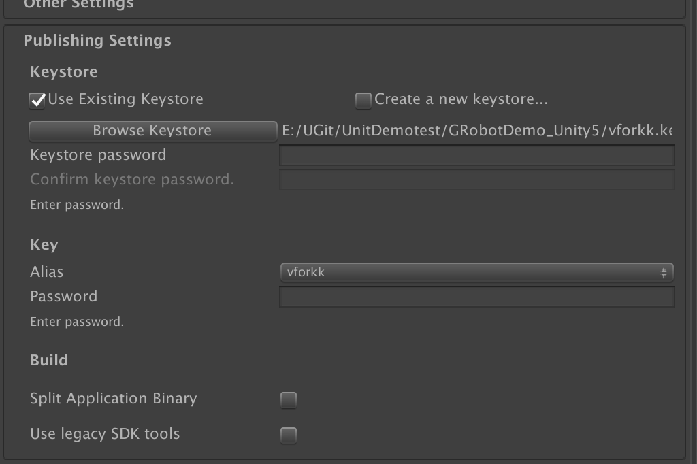This screenshot has width=697, height=464.
Task: Click the Use Existing Keystore label text
Action: pos(125,99)
